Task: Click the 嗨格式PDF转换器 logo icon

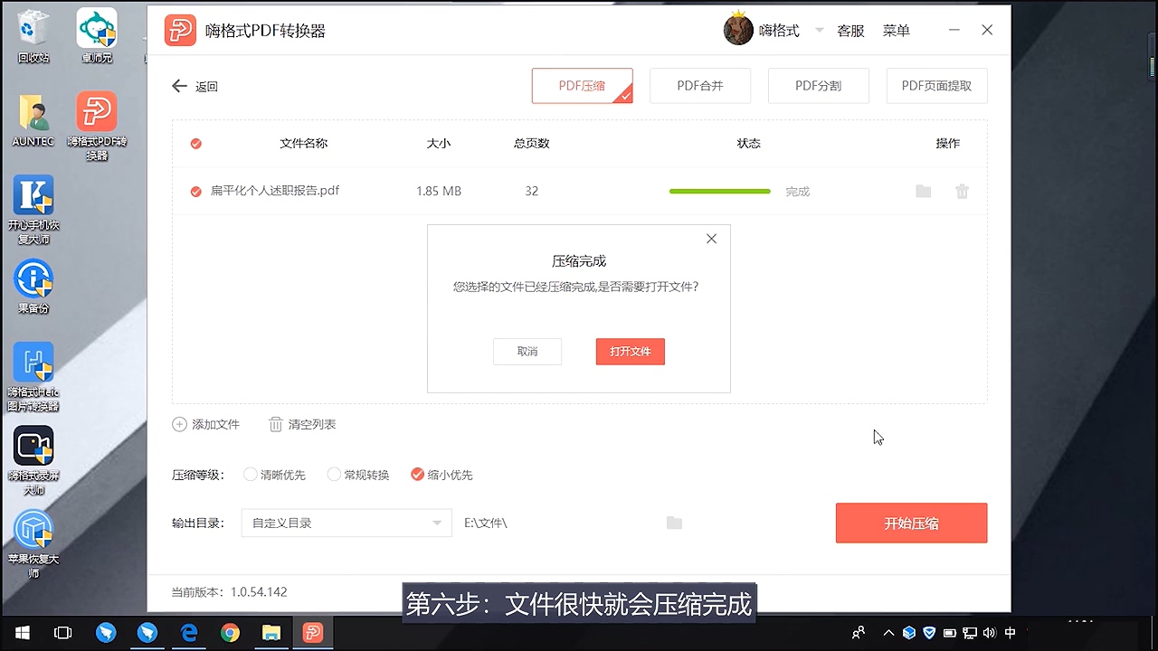Action: 180,29
